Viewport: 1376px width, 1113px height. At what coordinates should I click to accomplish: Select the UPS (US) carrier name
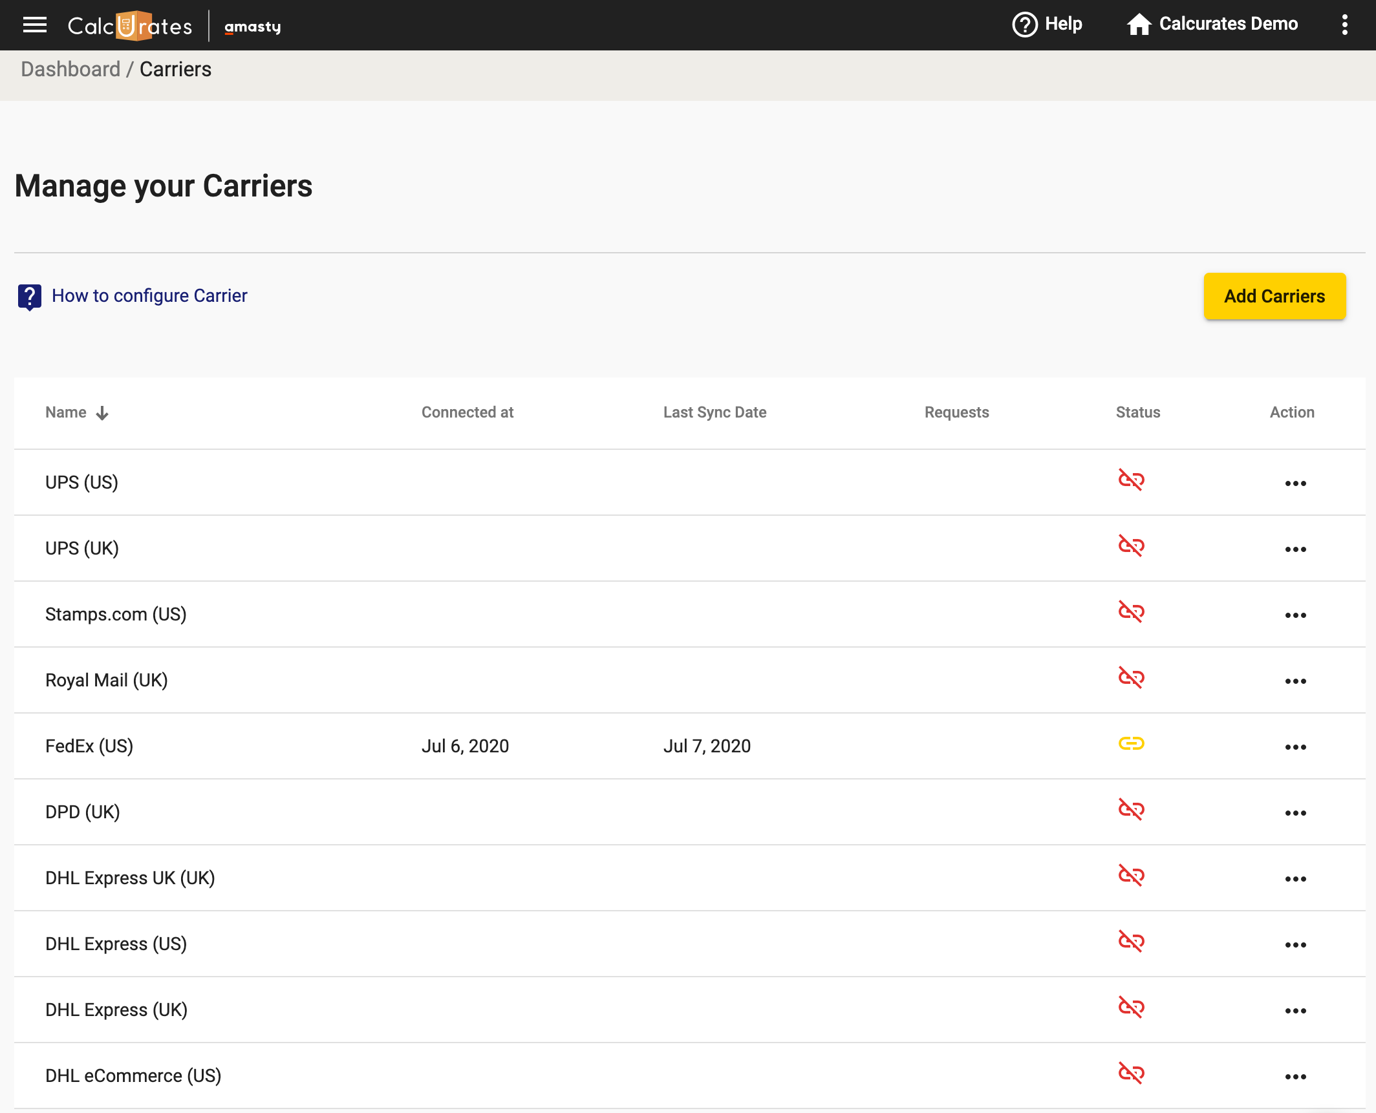point(81,482)
